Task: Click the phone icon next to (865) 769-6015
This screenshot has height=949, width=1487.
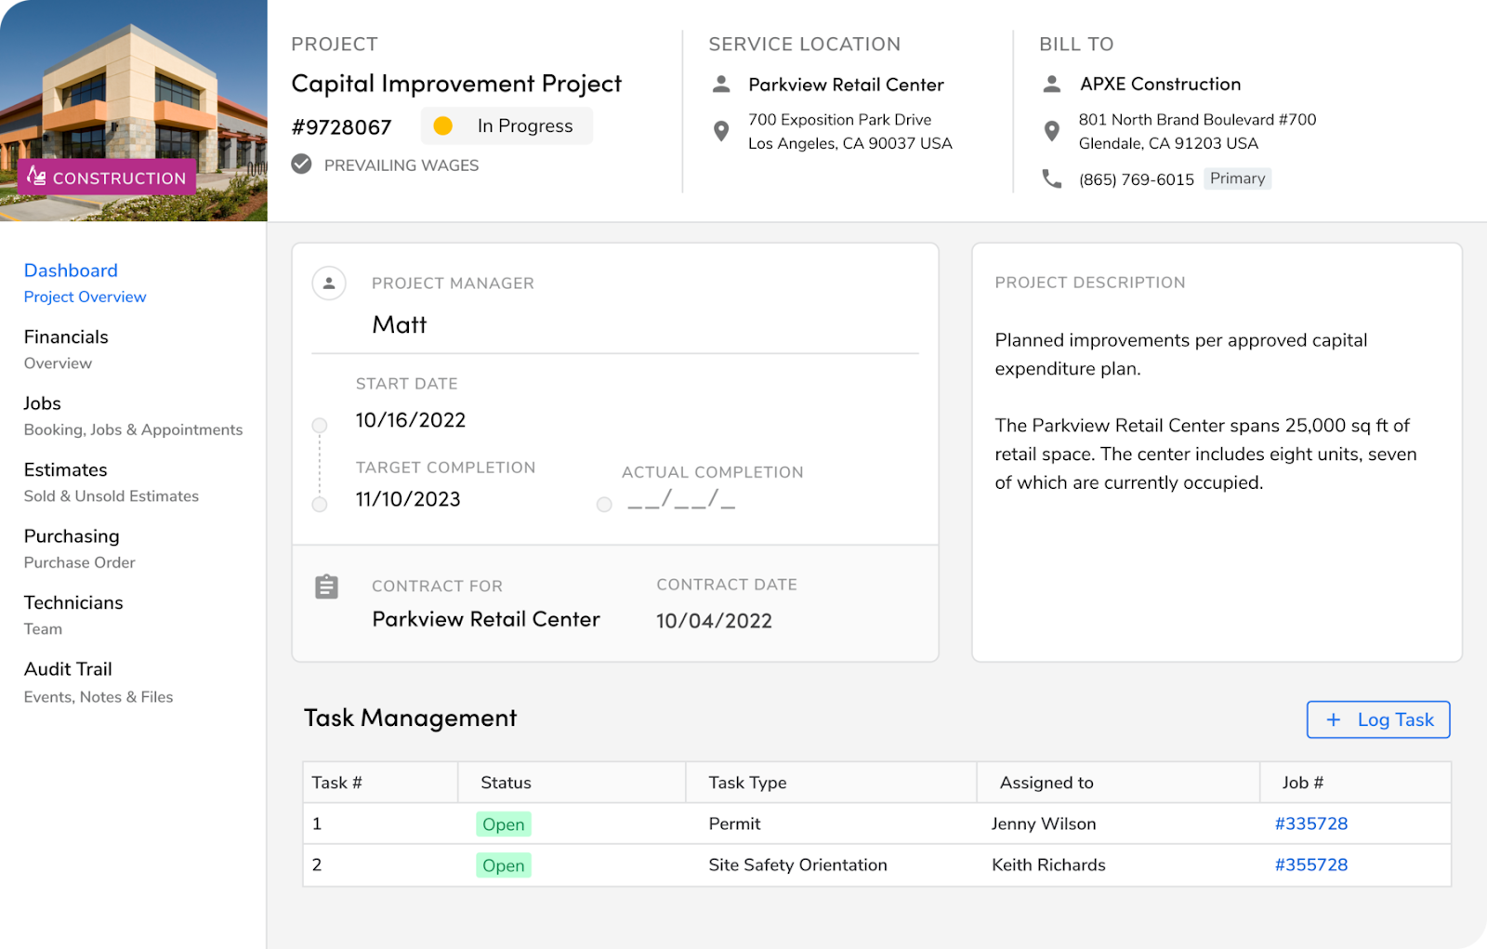Action: coord(1052,178)
